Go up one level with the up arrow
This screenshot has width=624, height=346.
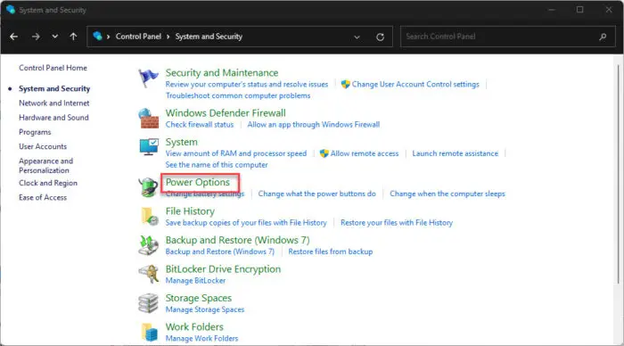(73, 37)
